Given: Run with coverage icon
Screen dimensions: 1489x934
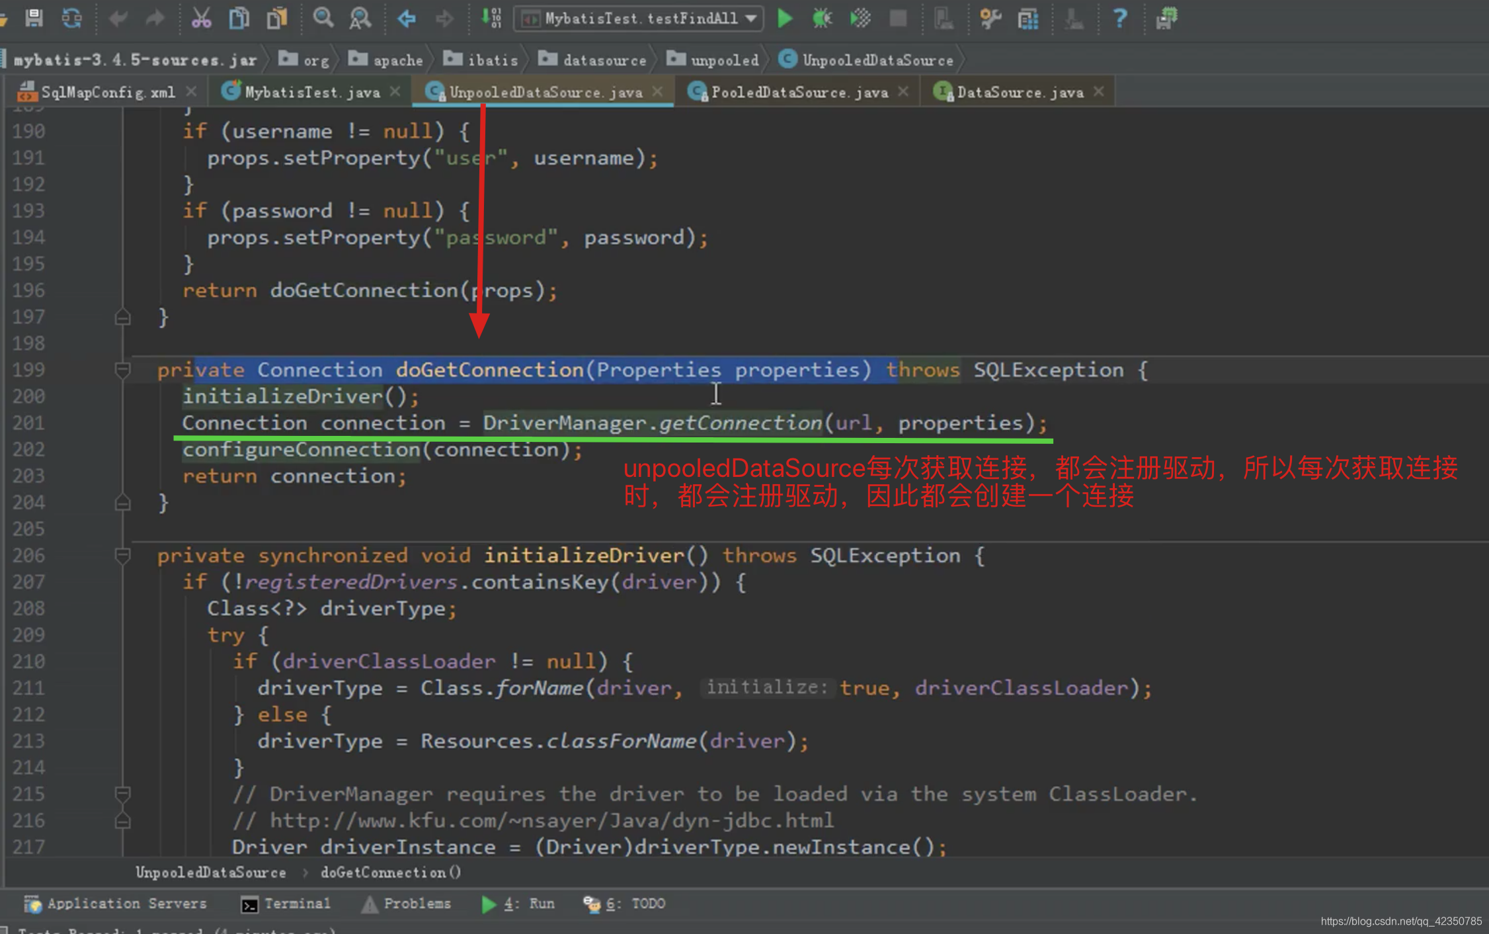Looking at the screenshot, I should coord(860,18).
